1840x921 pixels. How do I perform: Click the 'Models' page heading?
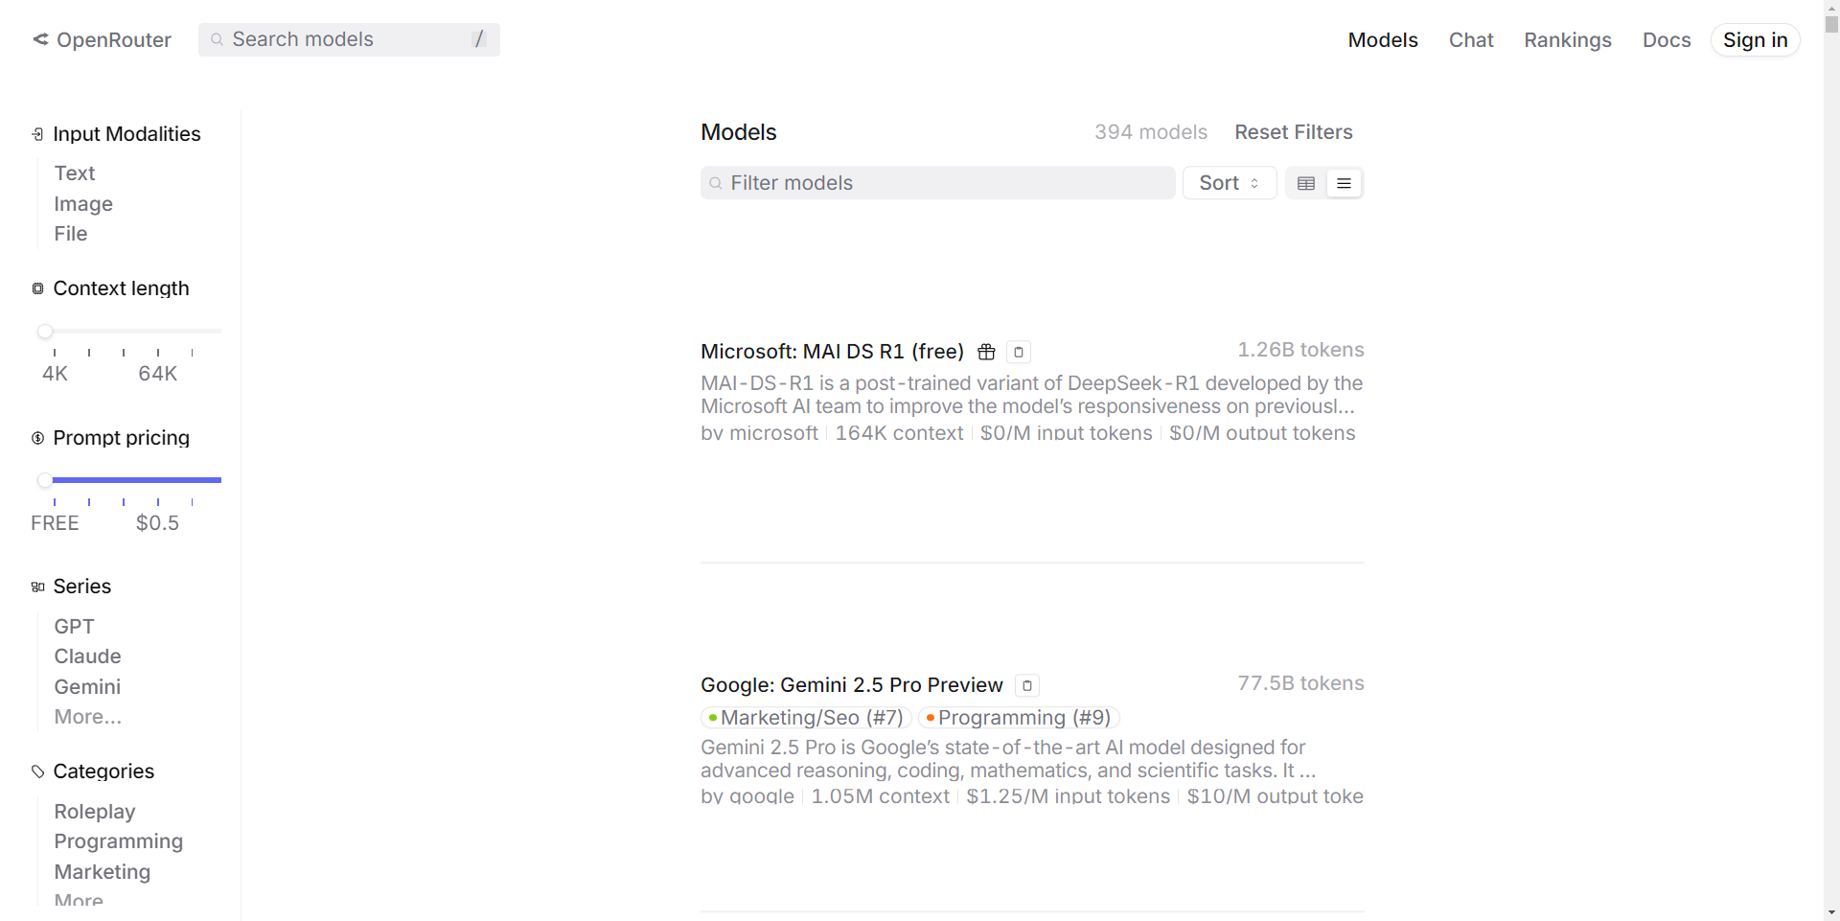(x=739, y=132)
